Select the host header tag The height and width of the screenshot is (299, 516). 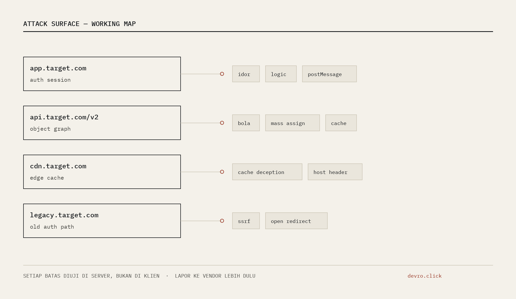pyautogui.click(x=335, y=172)
